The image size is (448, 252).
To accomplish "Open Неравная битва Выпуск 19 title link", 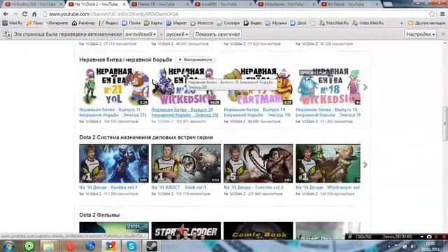I will 257,112.
